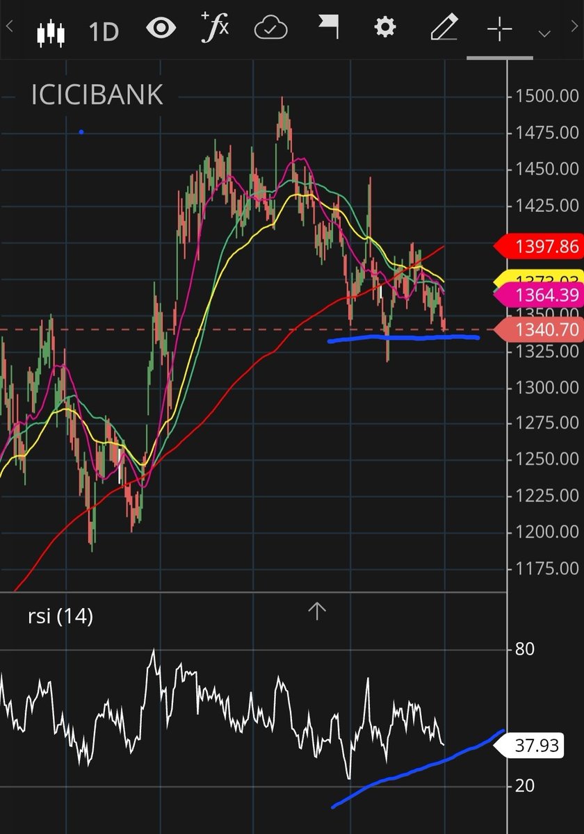Click the 1250.00 price axis label
Image resolution: width=584 pixels, height=834 pixels.
point(547,459)
